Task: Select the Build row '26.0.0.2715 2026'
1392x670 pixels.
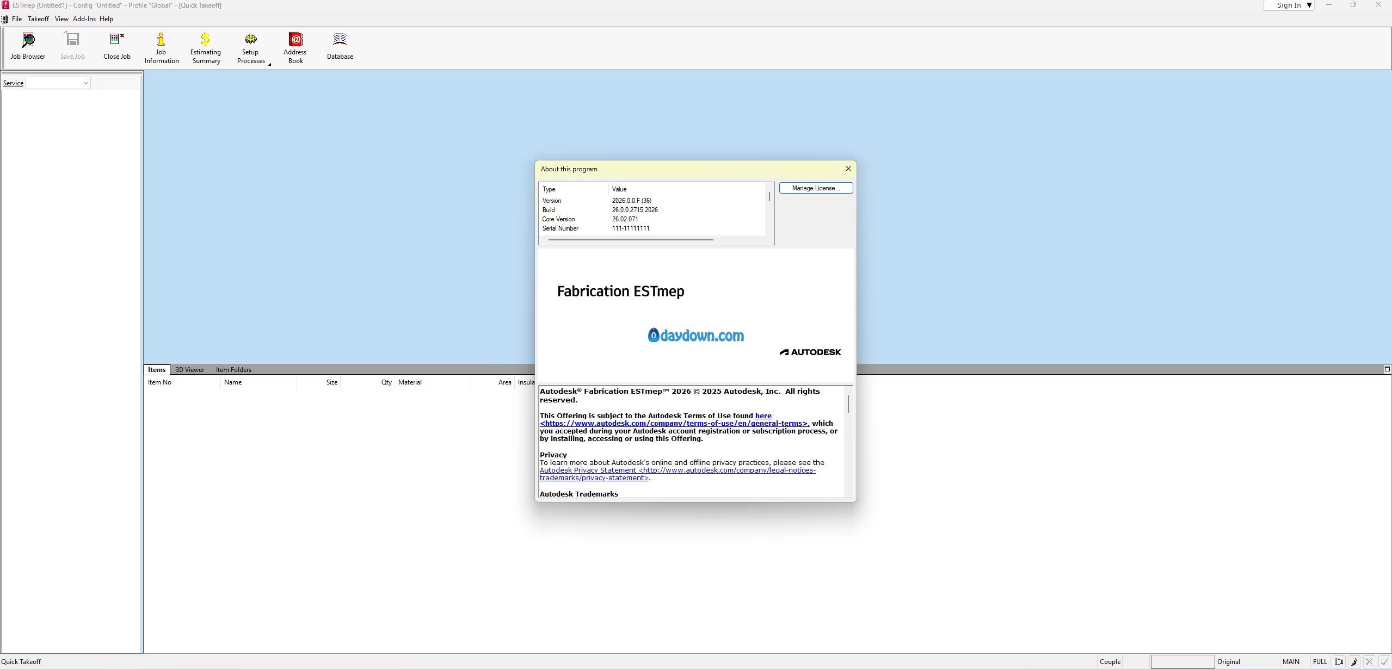Action: tap(652, 210)
